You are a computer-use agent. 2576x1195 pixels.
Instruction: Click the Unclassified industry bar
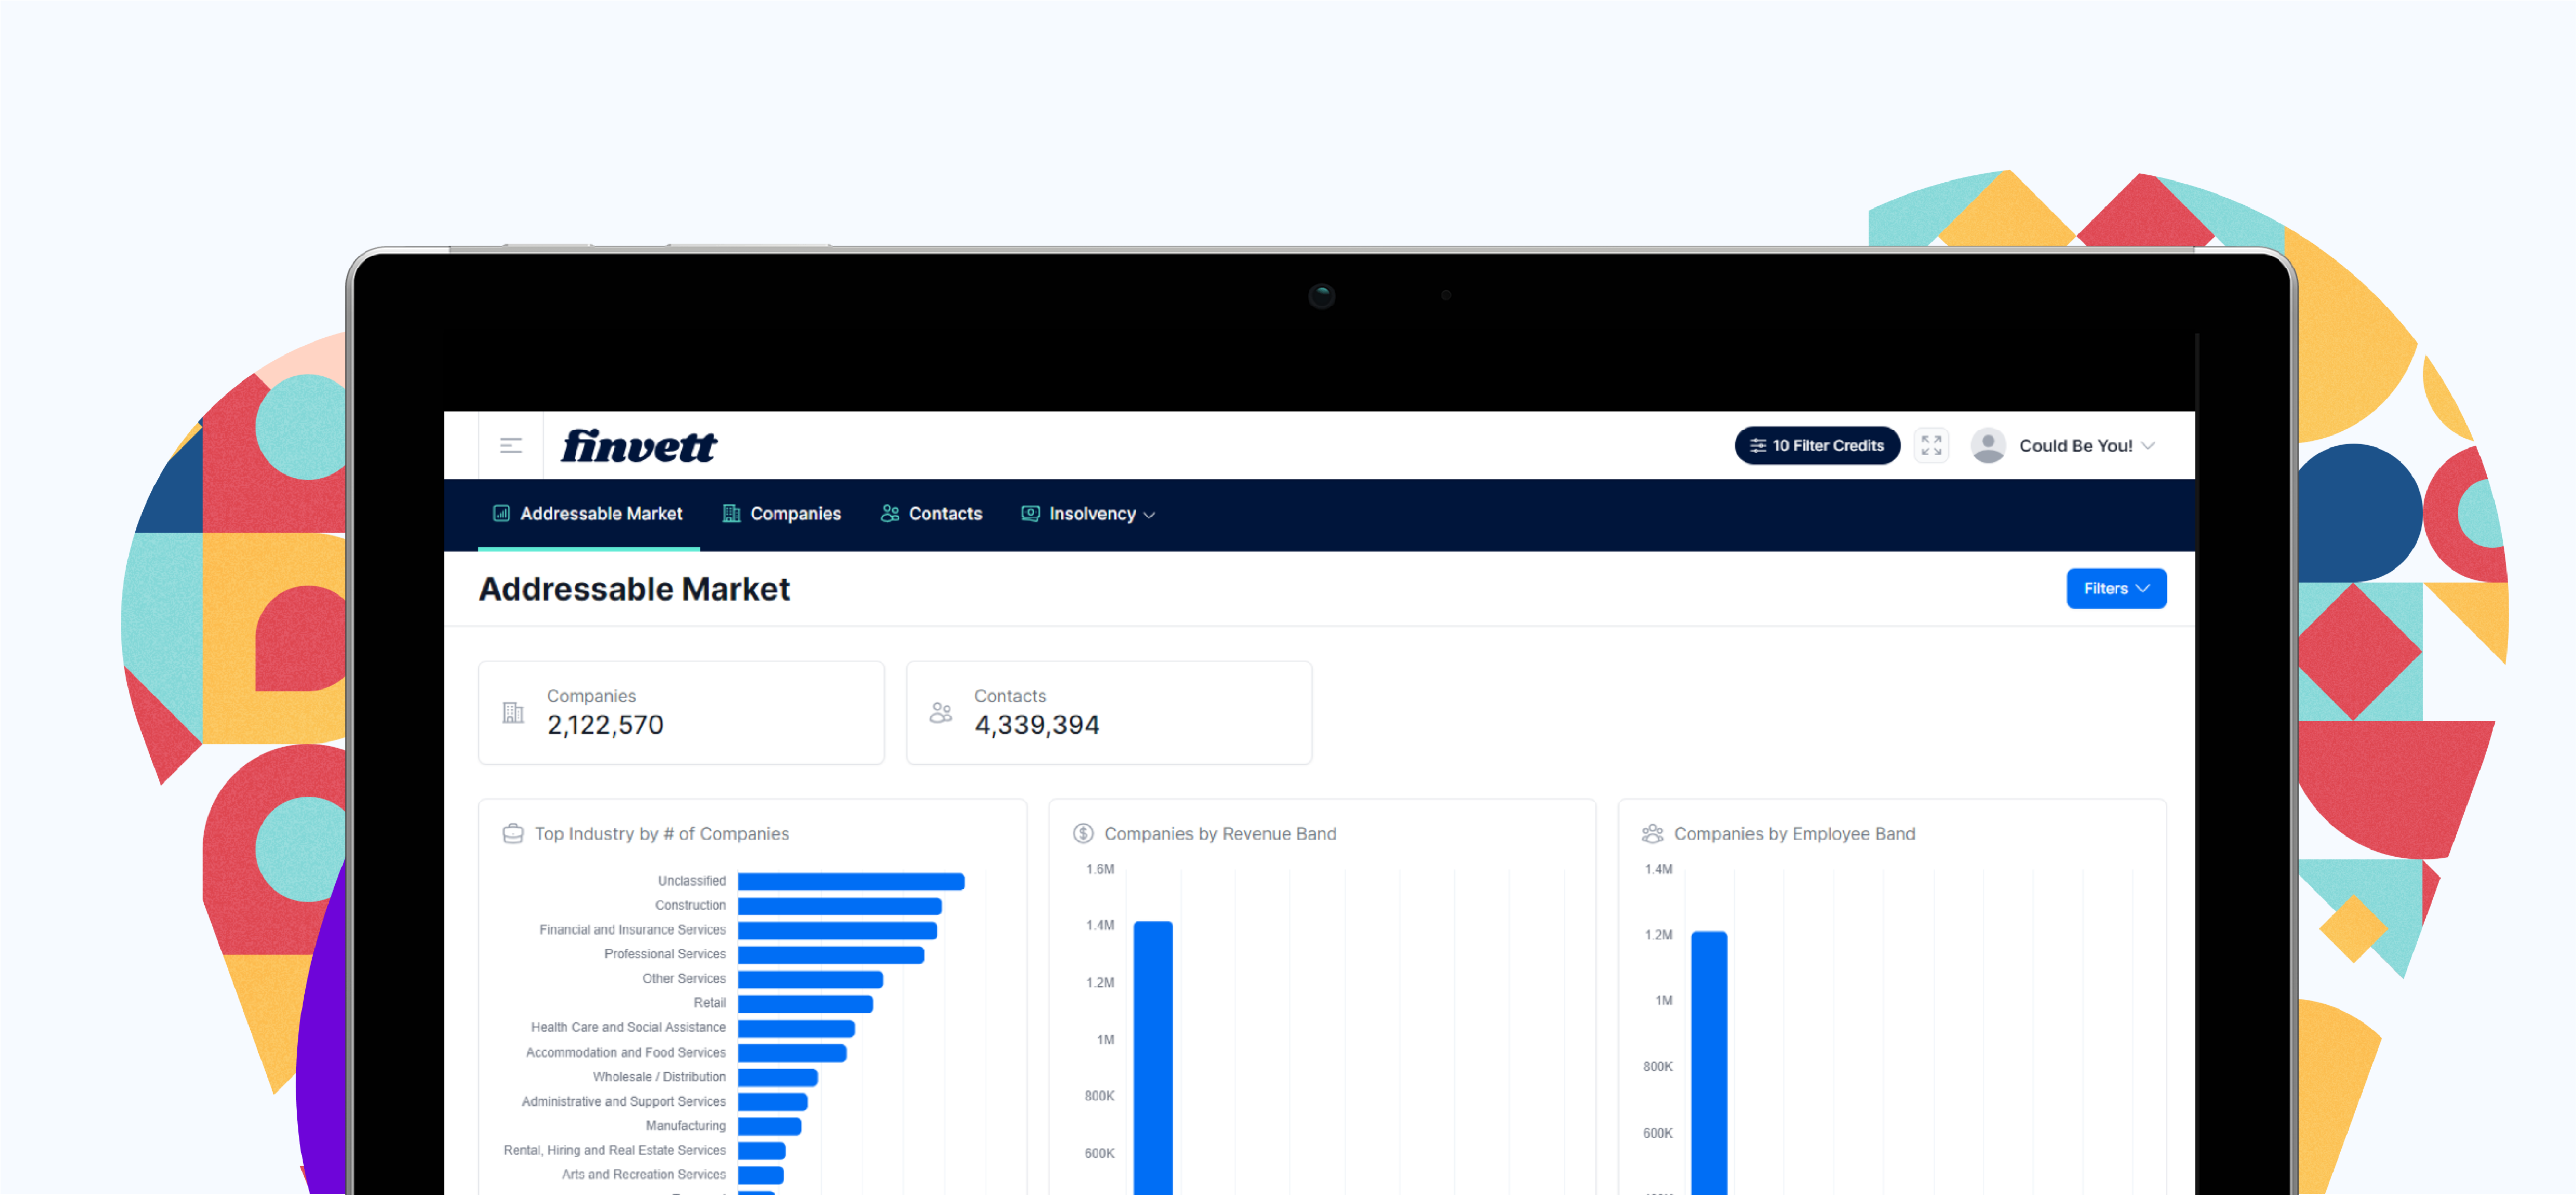click(850, 881)
